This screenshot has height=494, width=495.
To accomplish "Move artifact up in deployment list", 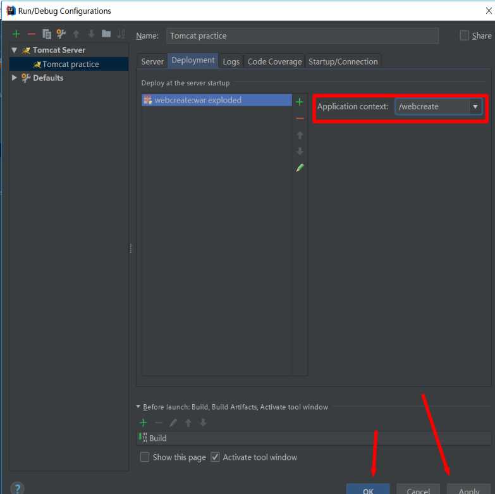I will 300,135.
